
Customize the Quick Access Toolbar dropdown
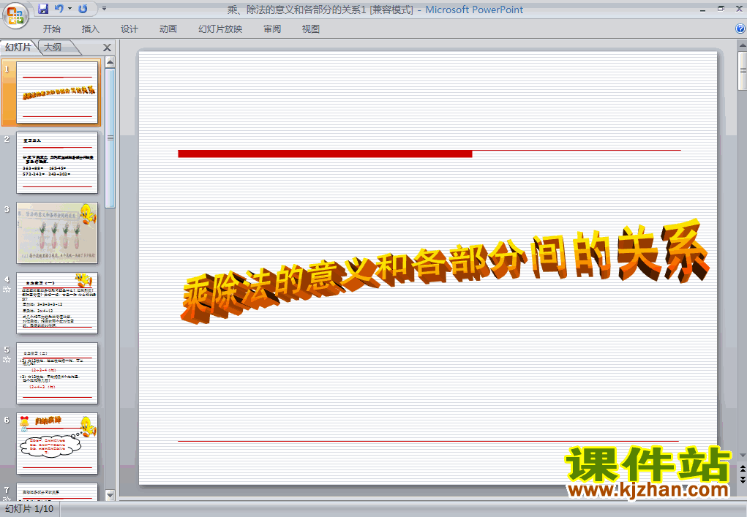(104, 9)
